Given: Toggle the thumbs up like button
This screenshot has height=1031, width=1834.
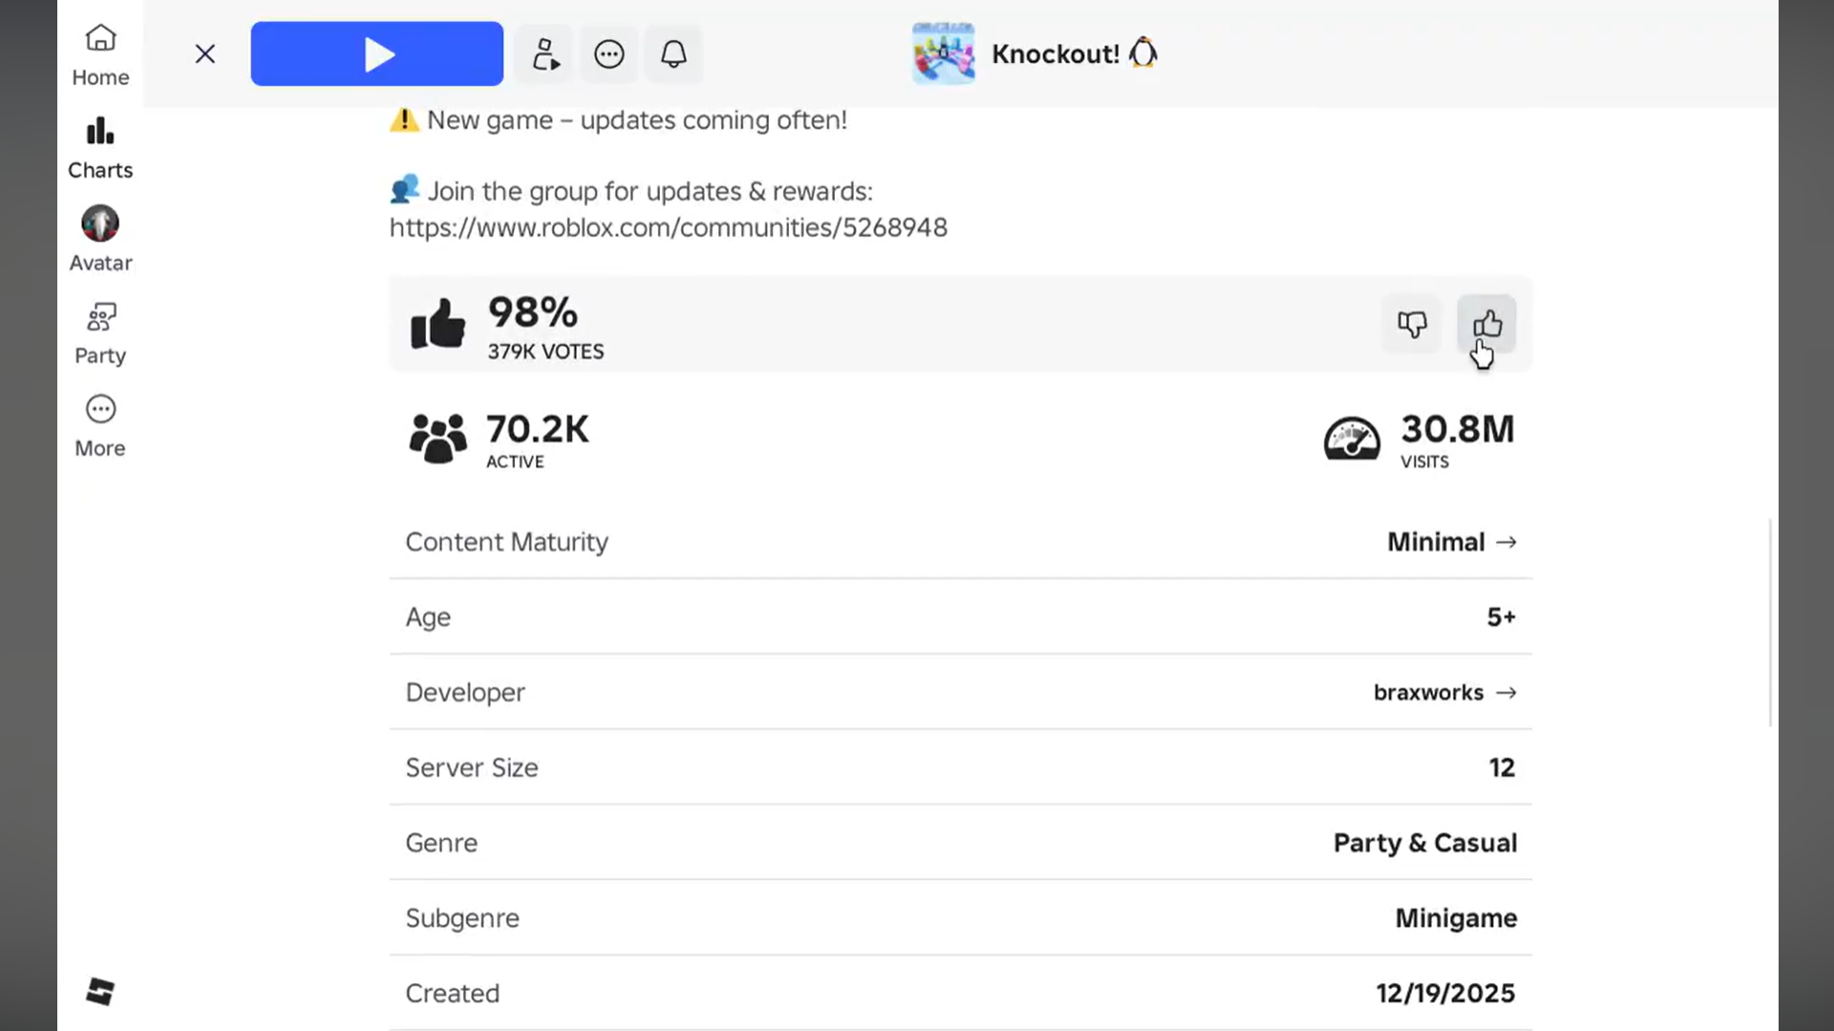Looking at the screenshot, I should click(1486, 325).
